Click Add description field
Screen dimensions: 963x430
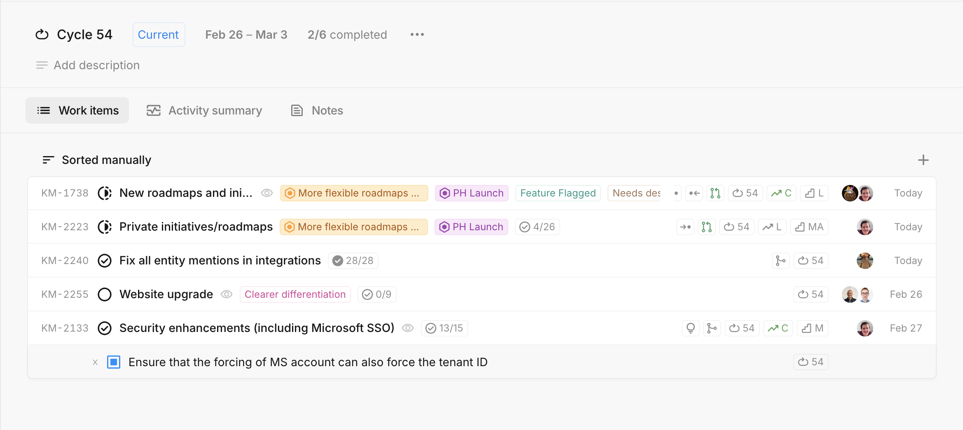[96, 65]
